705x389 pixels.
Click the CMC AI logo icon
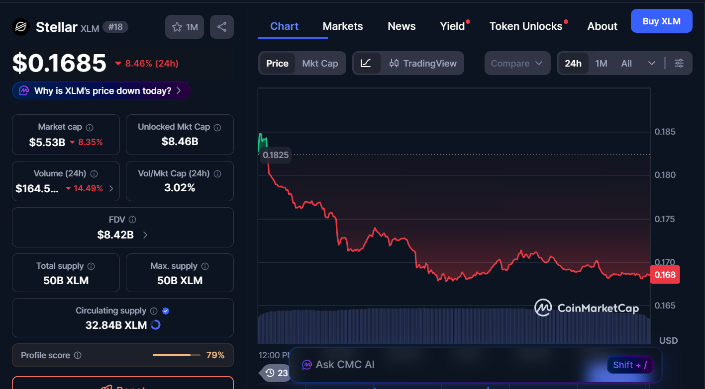307,364
